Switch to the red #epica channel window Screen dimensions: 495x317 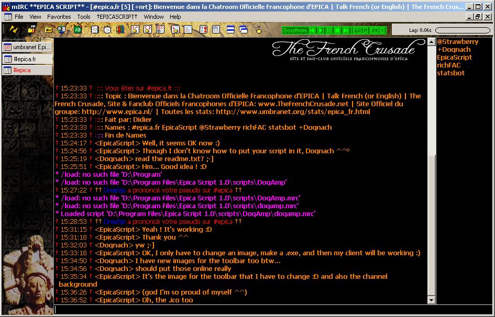[27, 70]
